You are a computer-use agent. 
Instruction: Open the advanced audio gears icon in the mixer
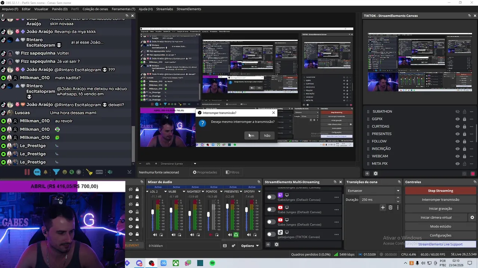[x=233, y=246]
